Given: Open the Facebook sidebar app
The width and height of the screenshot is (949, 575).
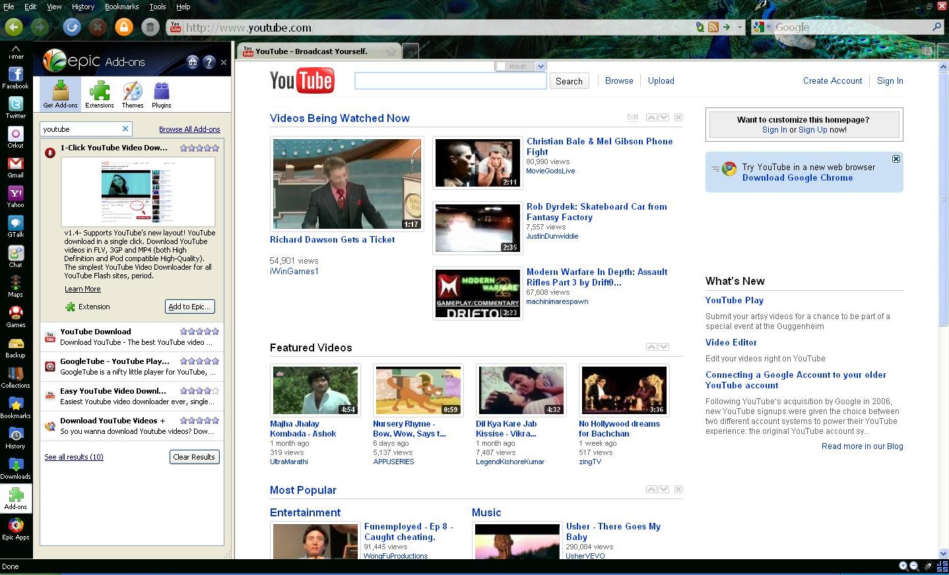Looking at the screenshot, I should (x=15, y=78).
